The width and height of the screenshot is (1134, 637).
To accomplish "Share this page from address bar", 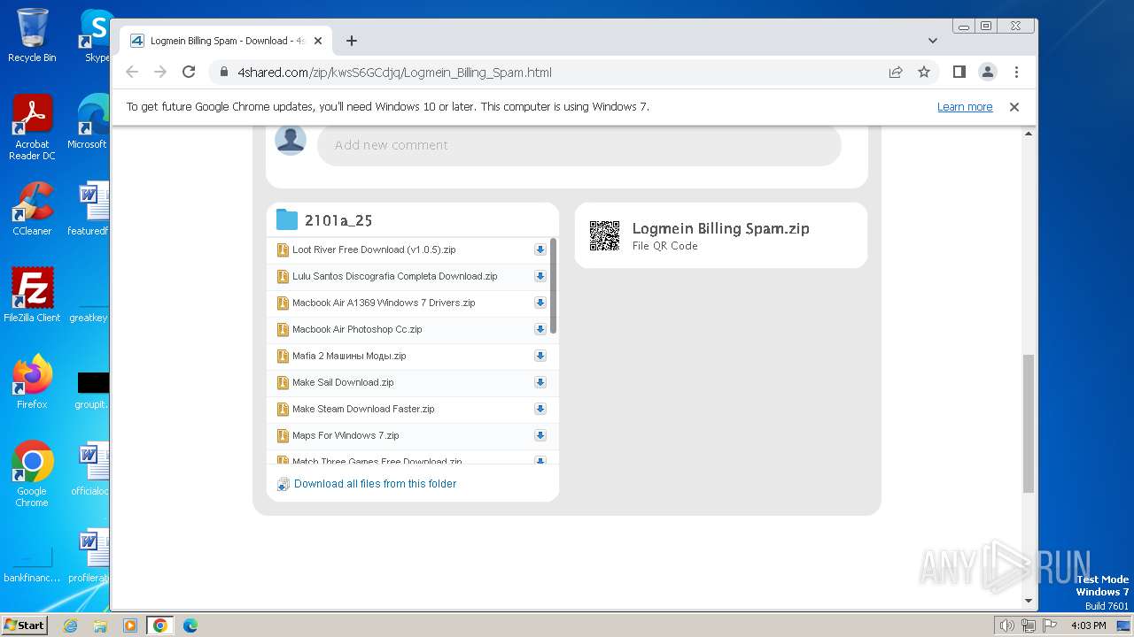I will pyautogui.click(x=896, y=72).
